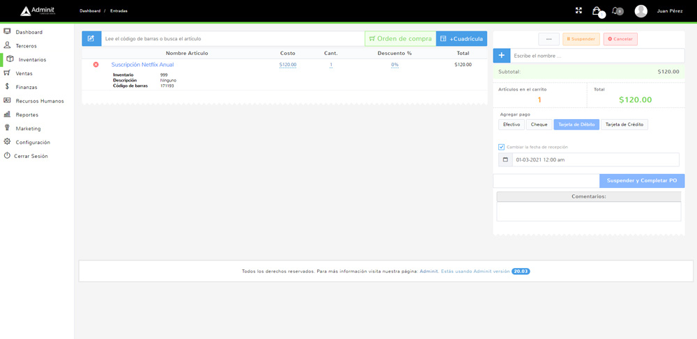Click the blue edit pencil icon button
This screenshot has width=697, height=339.
point(91,38)
